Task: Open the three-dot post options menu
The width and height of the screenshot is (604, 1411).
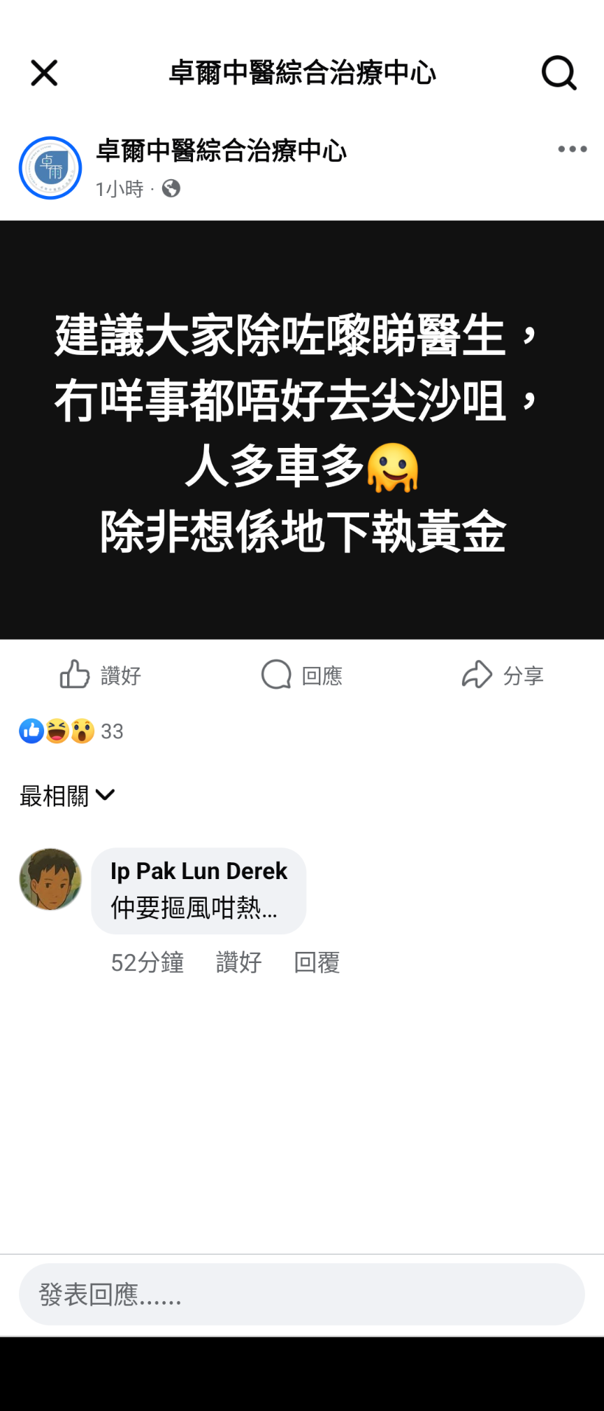Action: point(573,149)
